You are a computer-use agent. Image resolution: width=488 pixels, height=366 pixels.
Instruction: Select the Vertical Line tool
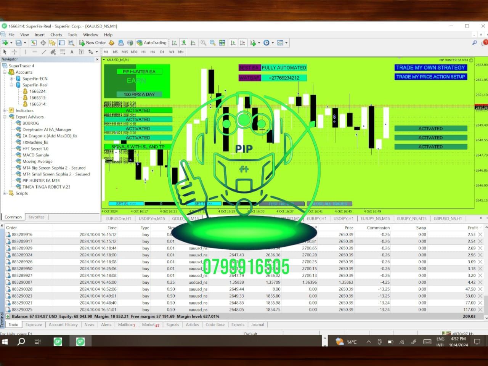click(25, 52)
